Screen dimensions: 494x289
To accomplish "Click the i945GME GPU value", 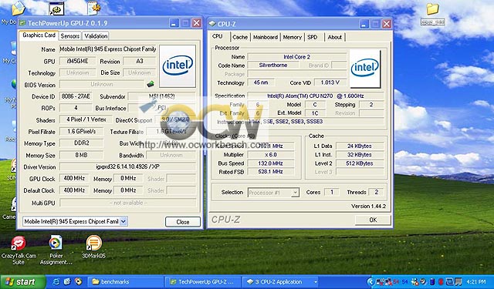I will (77, 61).
